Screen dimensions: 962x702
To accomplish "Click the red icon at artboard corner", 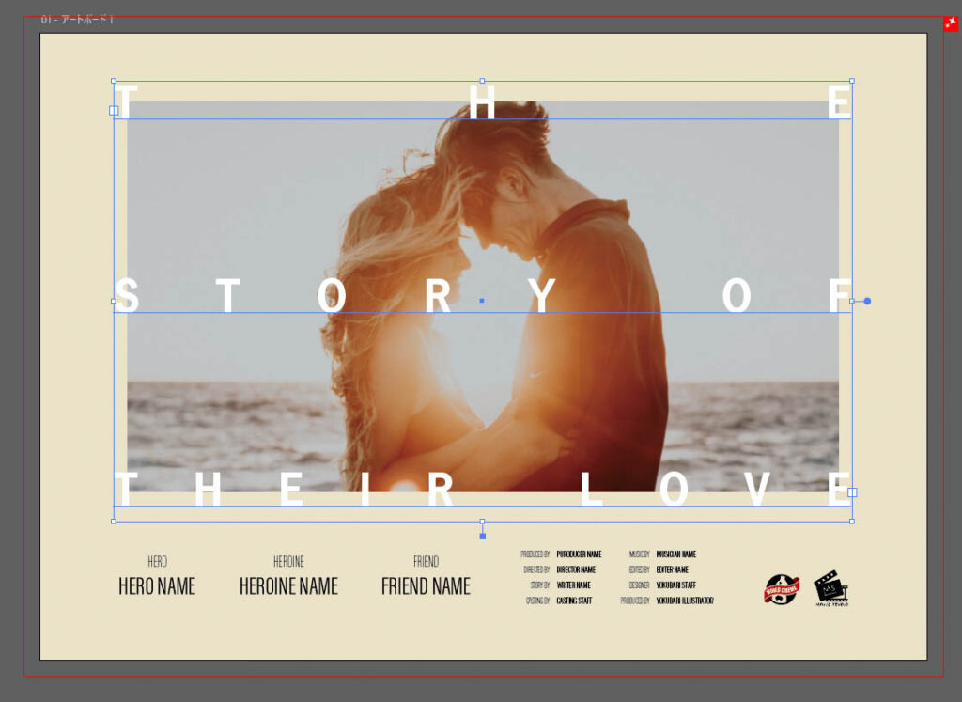I will (x=951, y=23).
